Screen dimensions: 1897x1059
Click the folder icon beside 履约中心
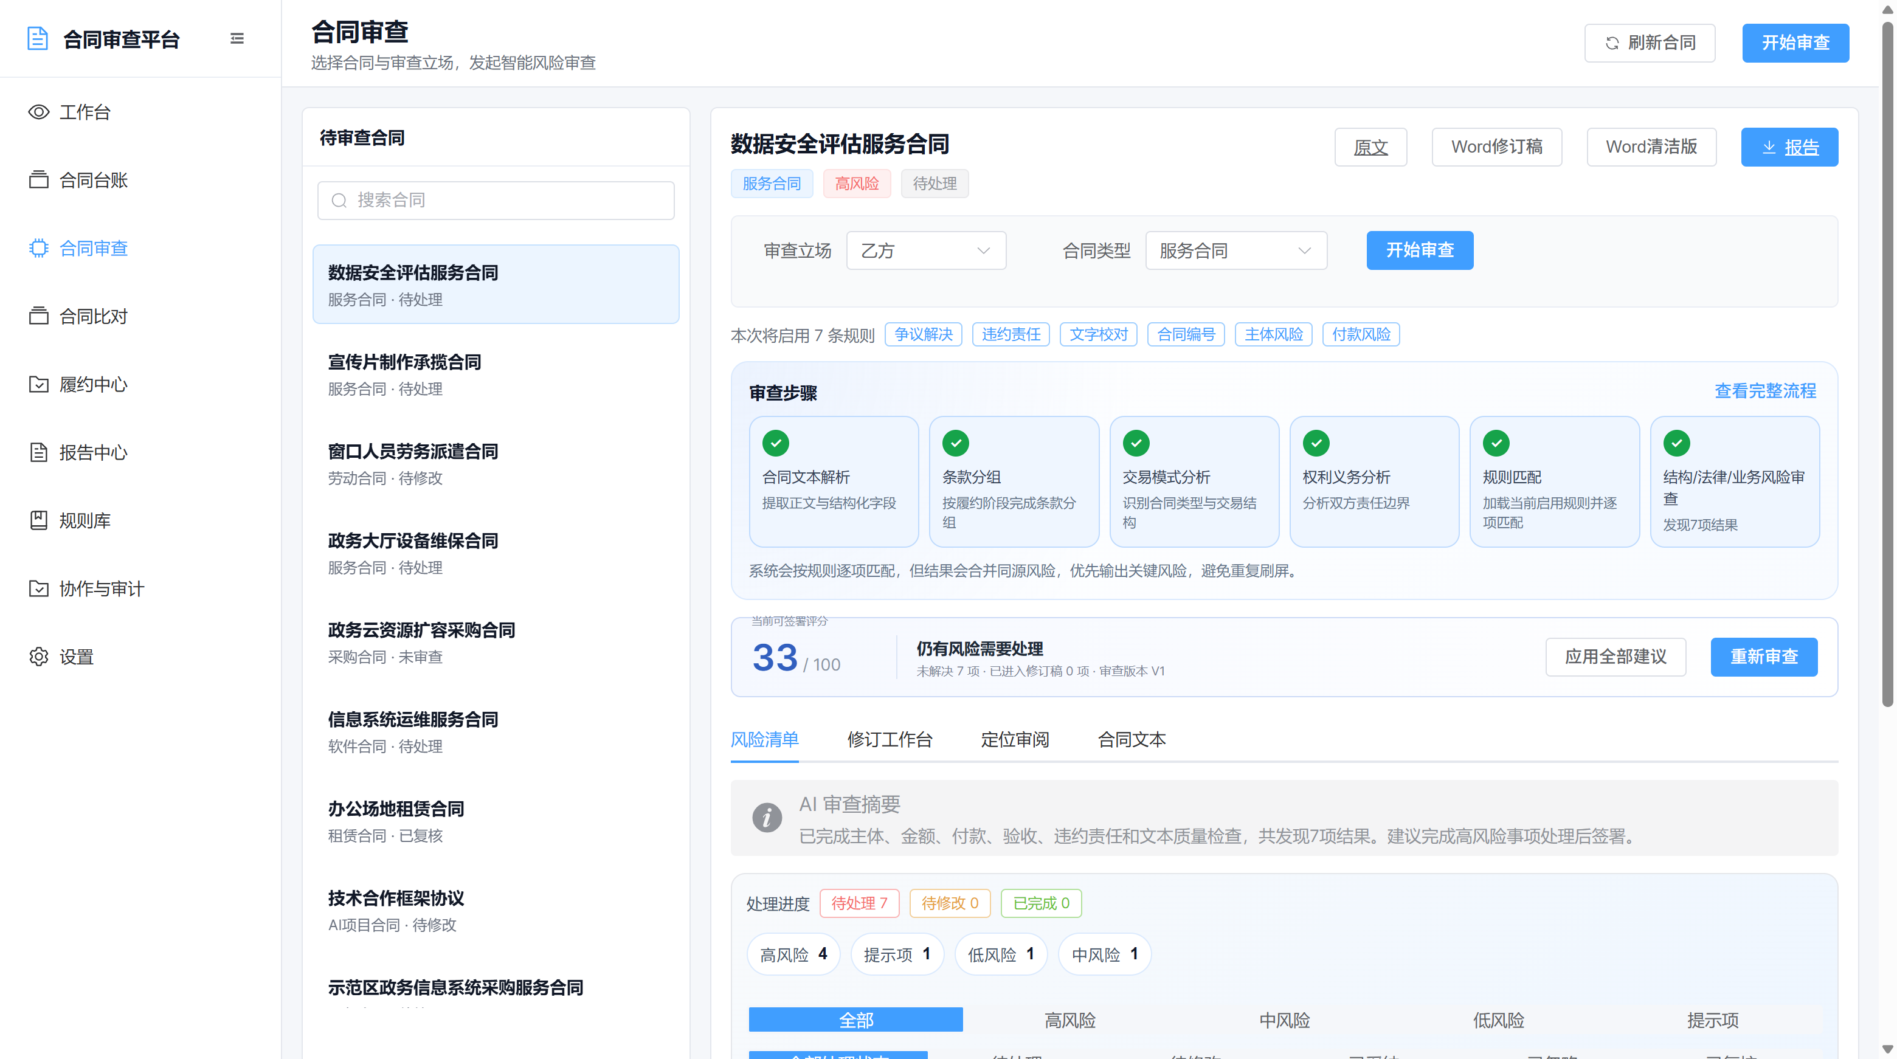38,384
